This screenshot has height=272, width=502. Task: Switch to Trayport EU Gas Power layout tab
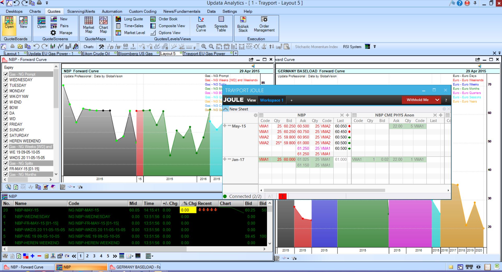click(x=204, y=53)
